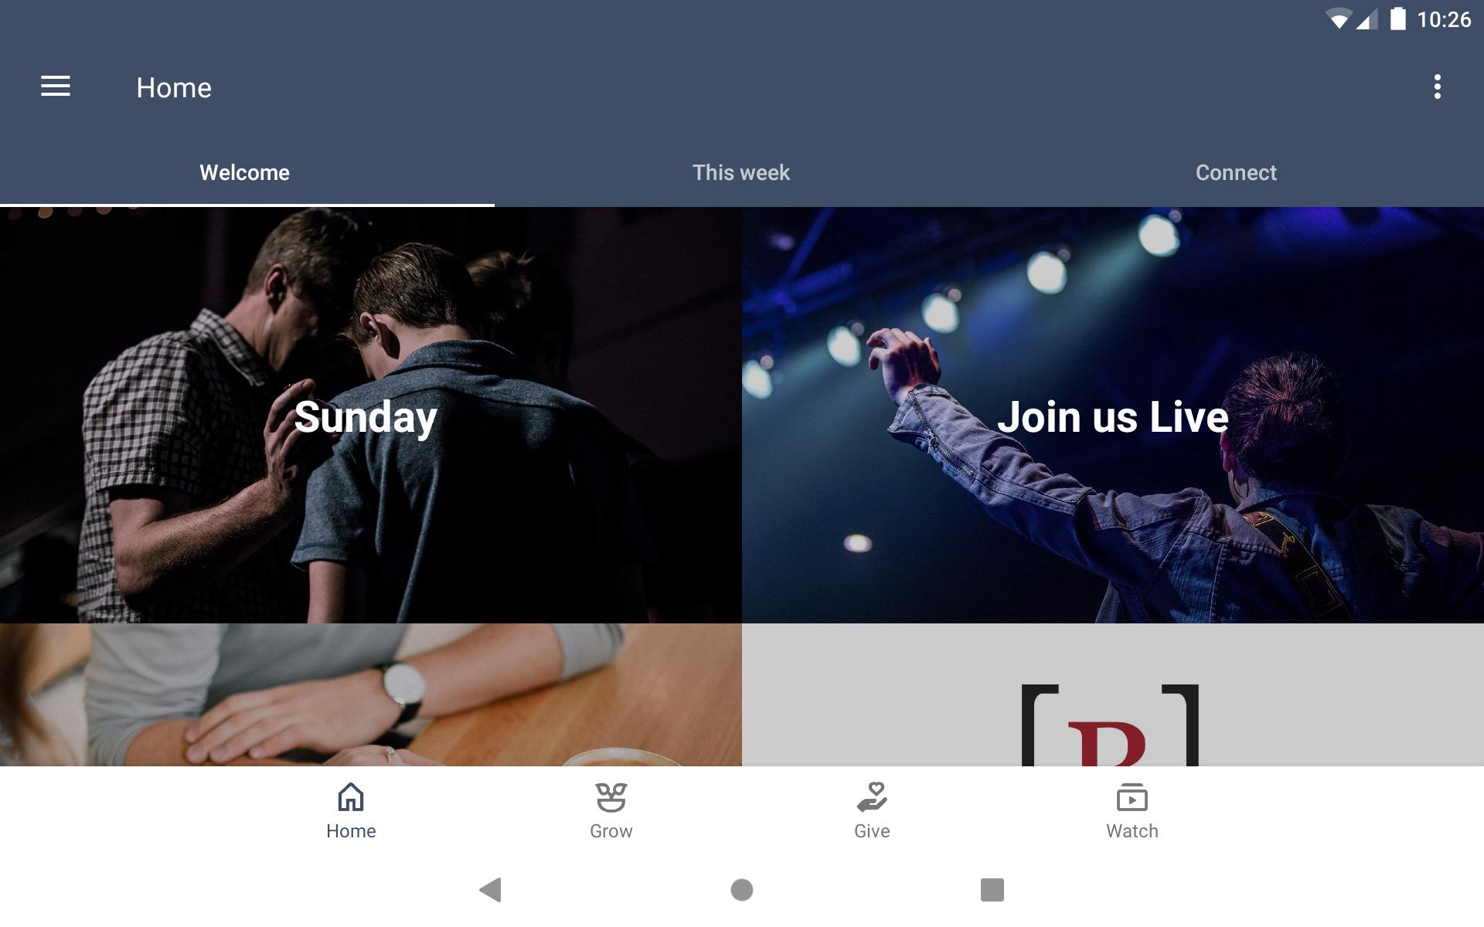Open the bracketed R logo tile

tap(1113, 695)
